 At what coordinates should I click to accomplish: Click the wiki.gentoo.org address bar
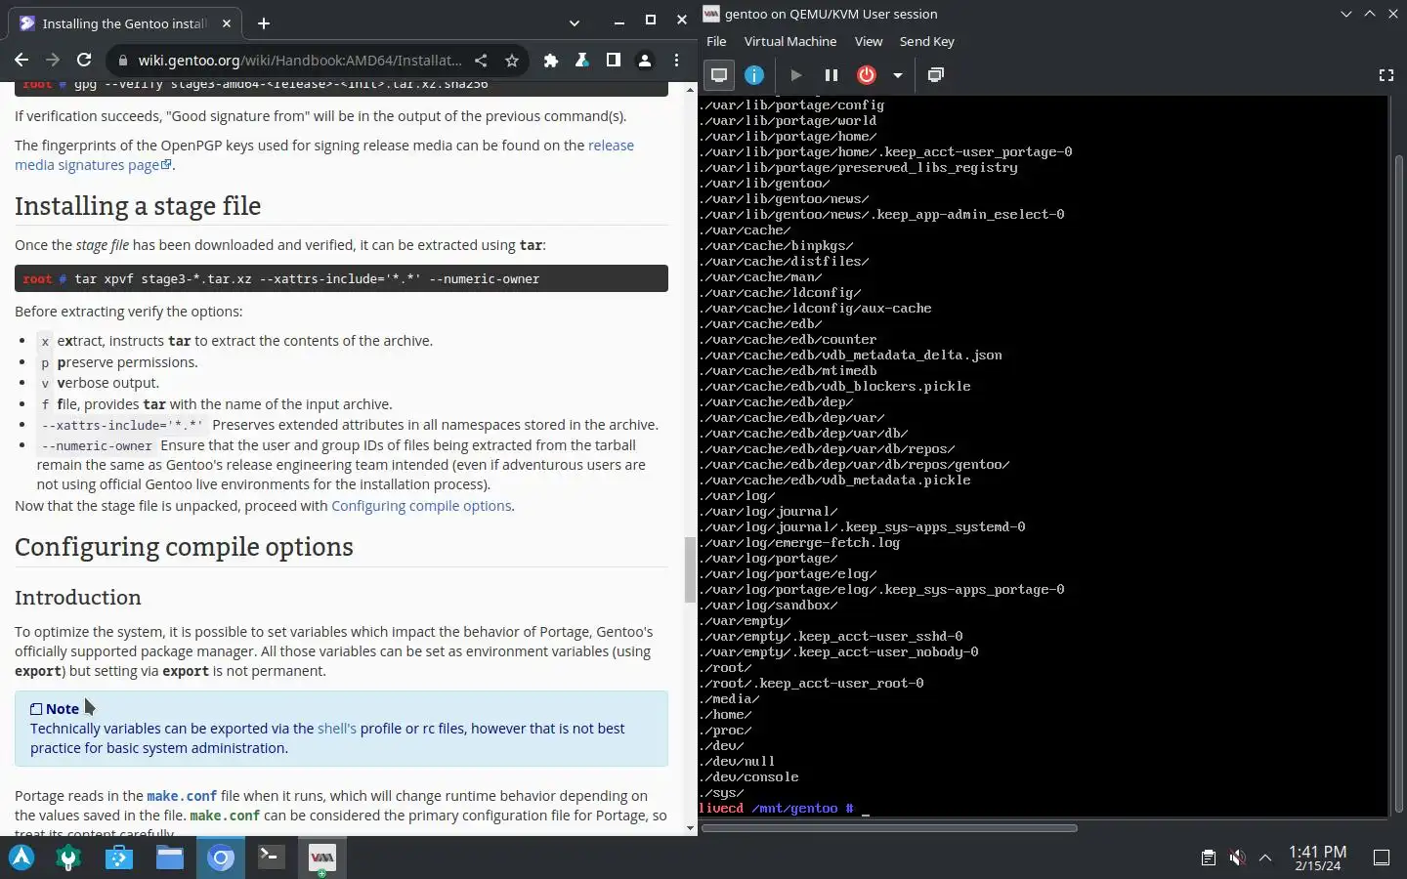300,61
